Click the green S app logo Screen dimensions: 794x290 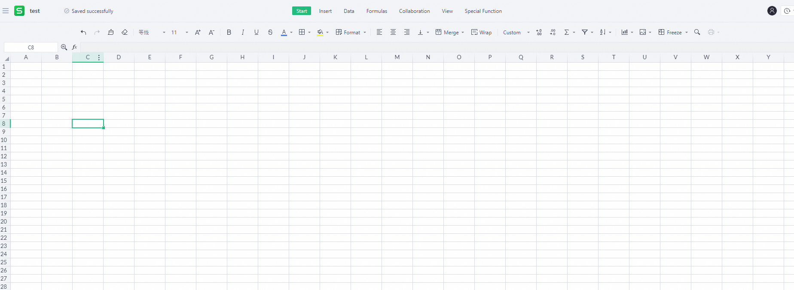(x=19, y=11)
